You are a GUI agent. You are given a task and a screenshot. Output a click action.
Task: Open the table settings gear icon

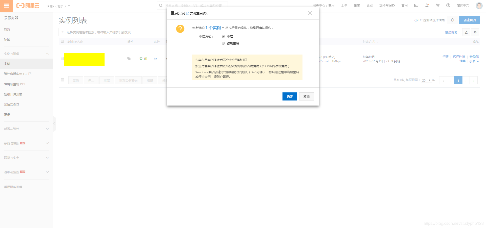(x=475, y=32)
